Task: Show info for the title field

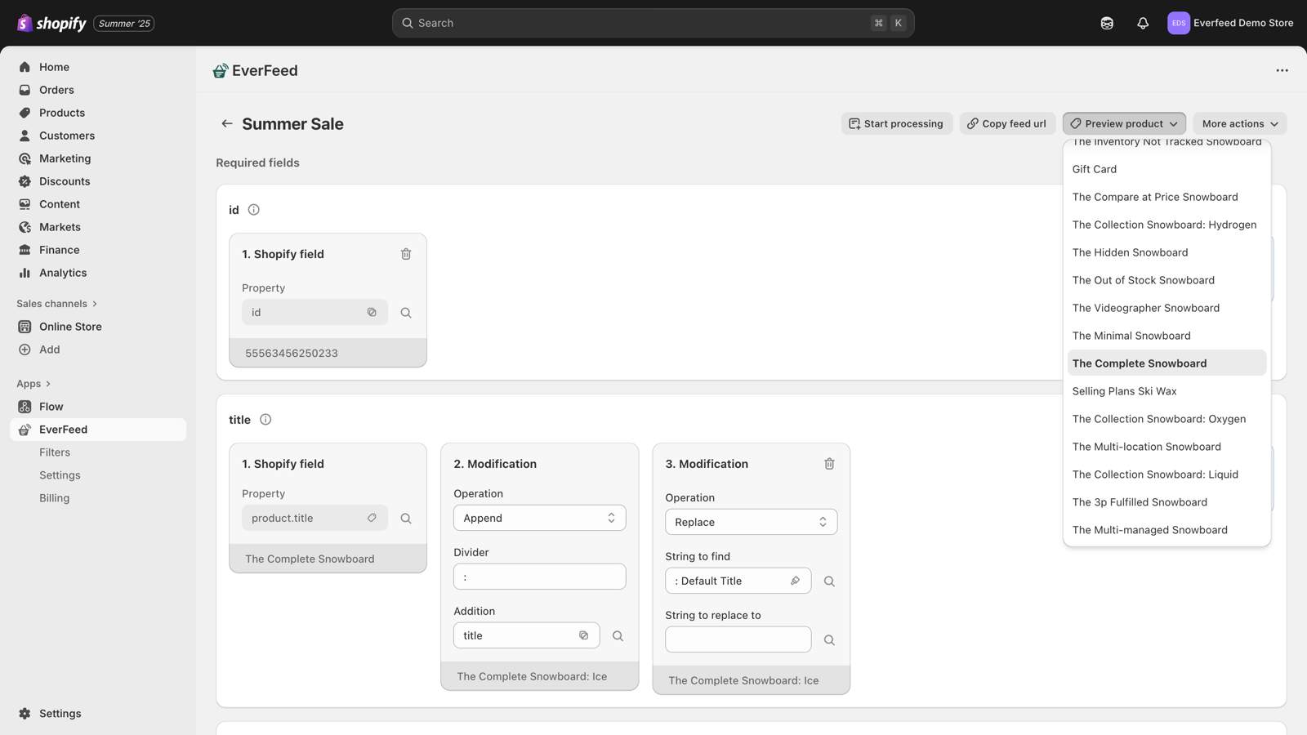Action: tap(265, 420)
